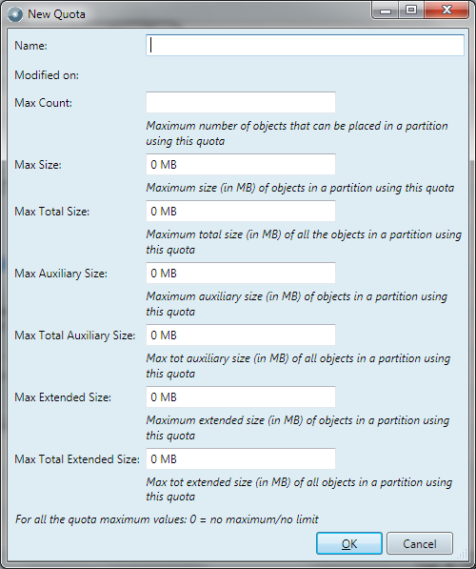Select the Max Size field
The width and height of the screenshot is (476, 569).
tap(241, 164)
